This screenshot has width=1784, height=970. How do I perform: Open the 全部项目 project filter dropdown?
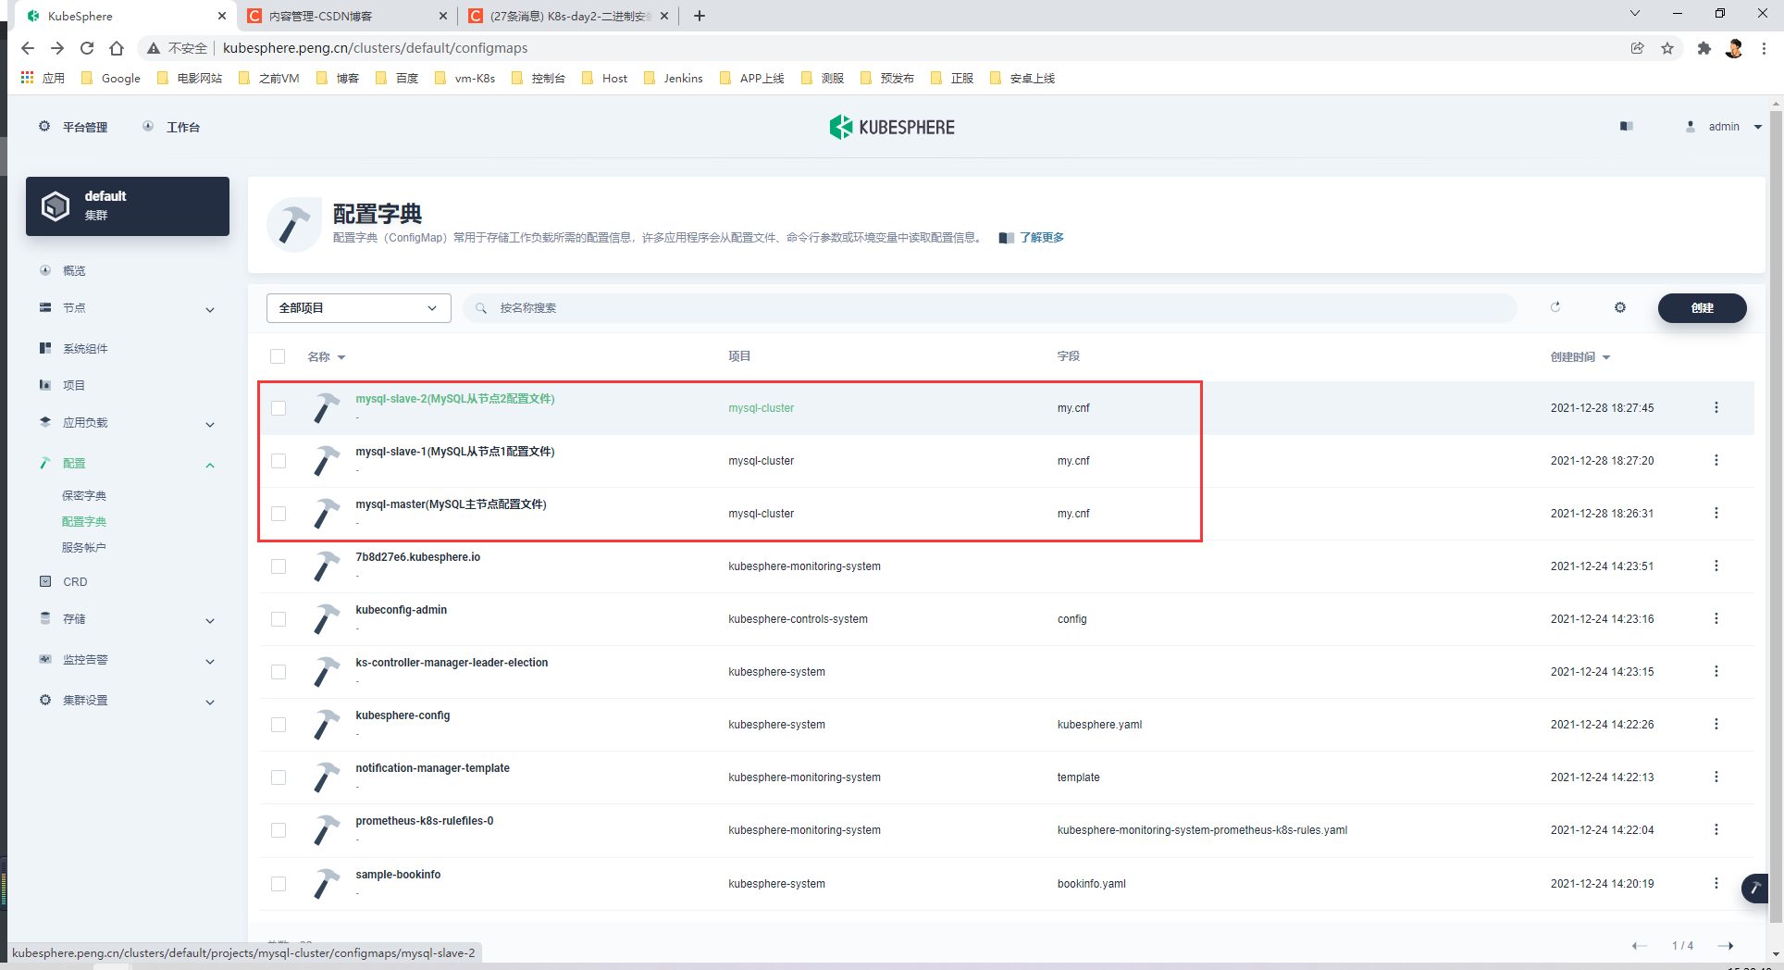tap(359, 308)
